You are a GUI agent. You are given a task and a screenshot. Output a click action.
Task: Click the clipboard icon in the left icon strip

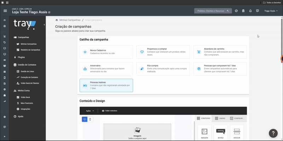point(5,26)
